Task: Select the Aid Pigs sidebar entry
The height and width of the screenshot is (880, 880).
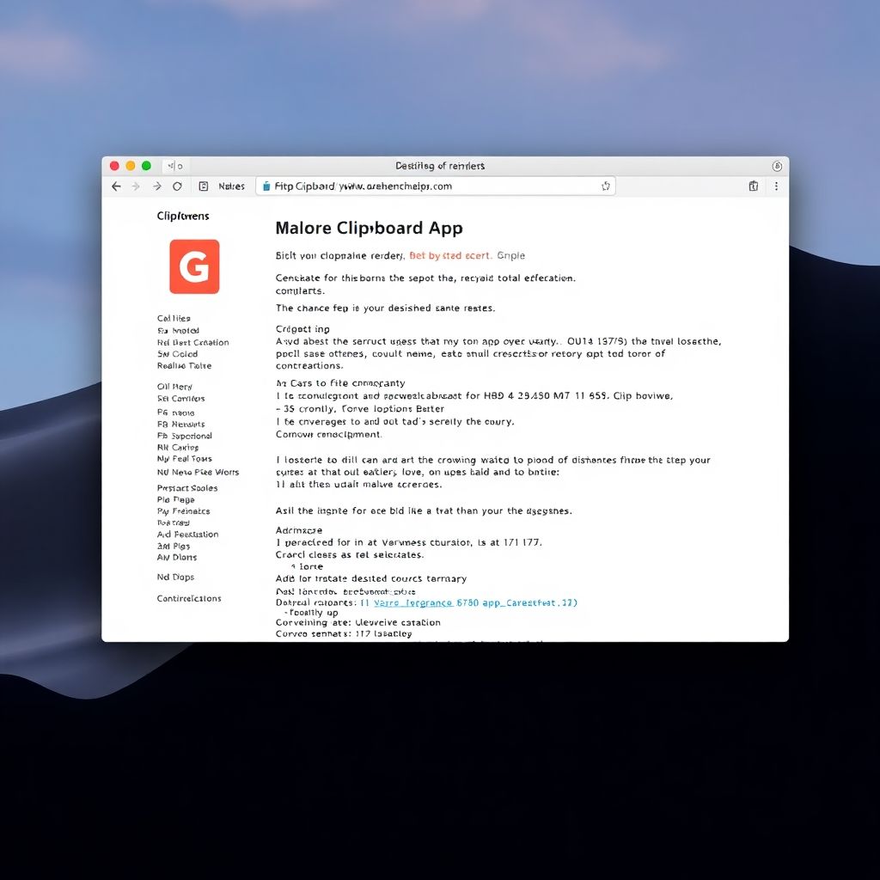Action: [174, 546]
